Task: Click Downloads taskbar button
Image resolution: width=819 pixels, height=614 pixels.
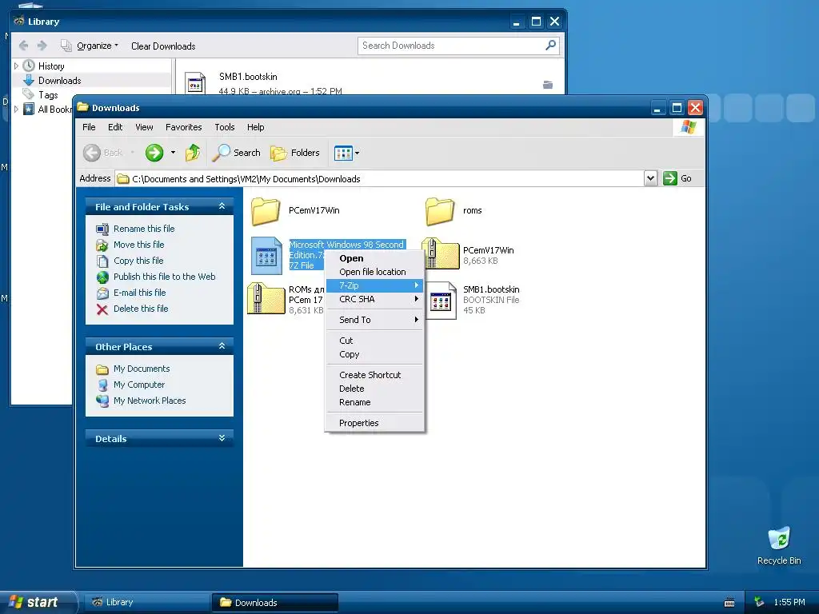Action: coord(275,602)
